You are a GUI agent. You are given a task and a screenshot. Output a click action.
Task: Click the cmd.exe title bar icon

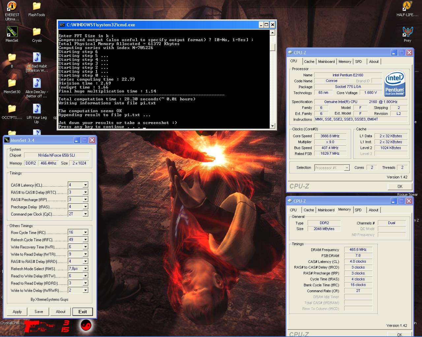click(62, 25)
